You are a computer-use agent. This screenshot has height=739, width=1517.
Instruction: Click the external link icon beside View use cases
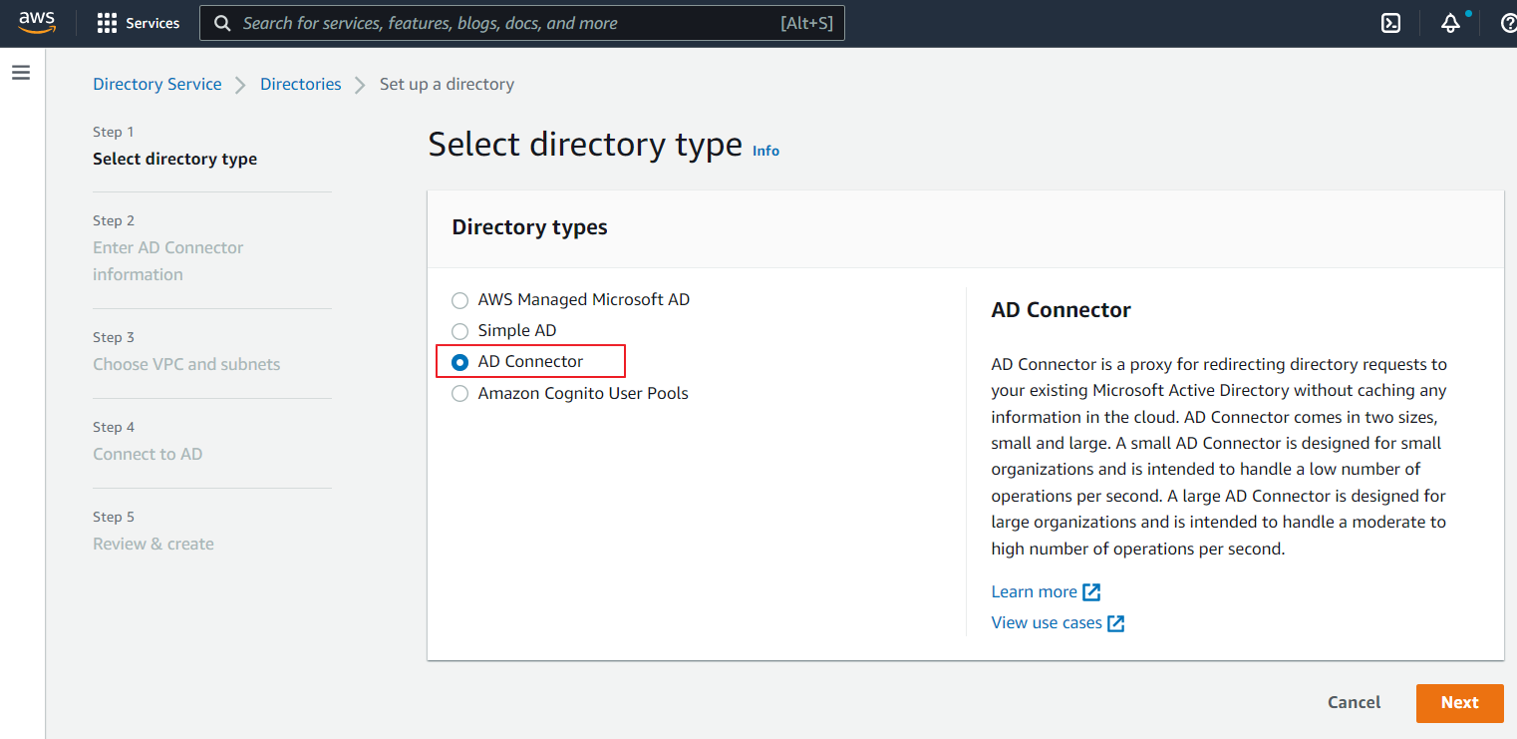pos(1116,623)
